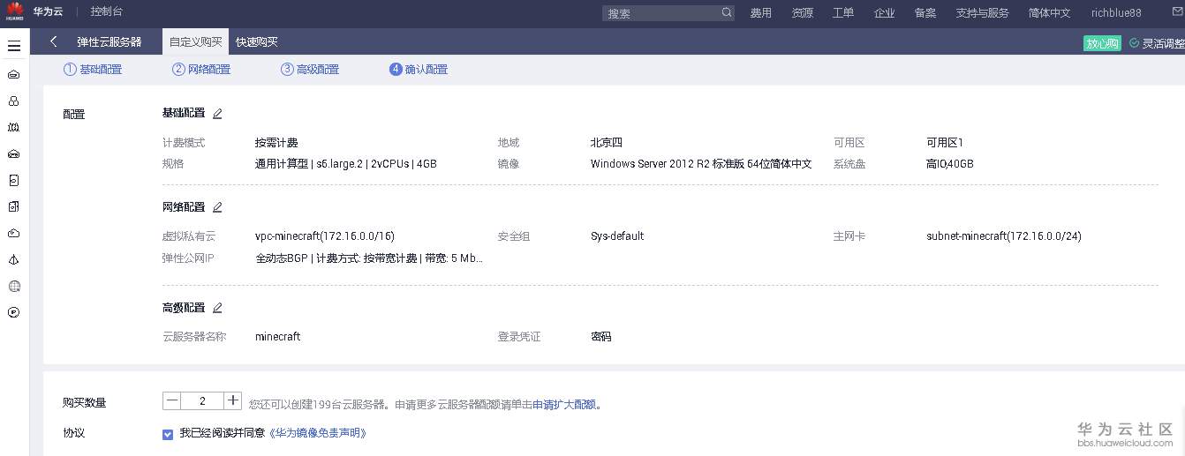Viewport: 1185px width, 456px height.
Task: Increase purchase quantity with the plus button
Action: click(232, 400)
